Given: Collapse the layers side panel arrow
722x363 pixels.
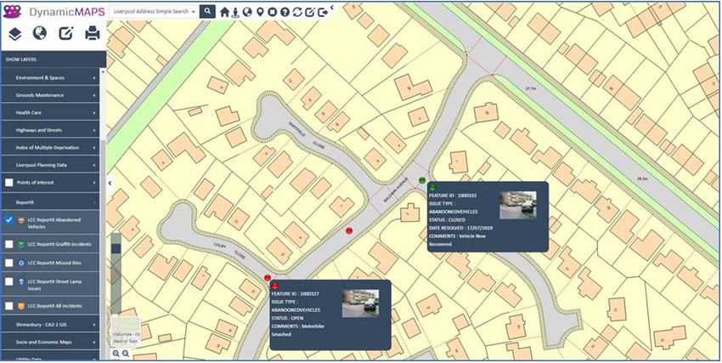Looking at the screenshot, I should pyautogui.click(x=110, y=183).
